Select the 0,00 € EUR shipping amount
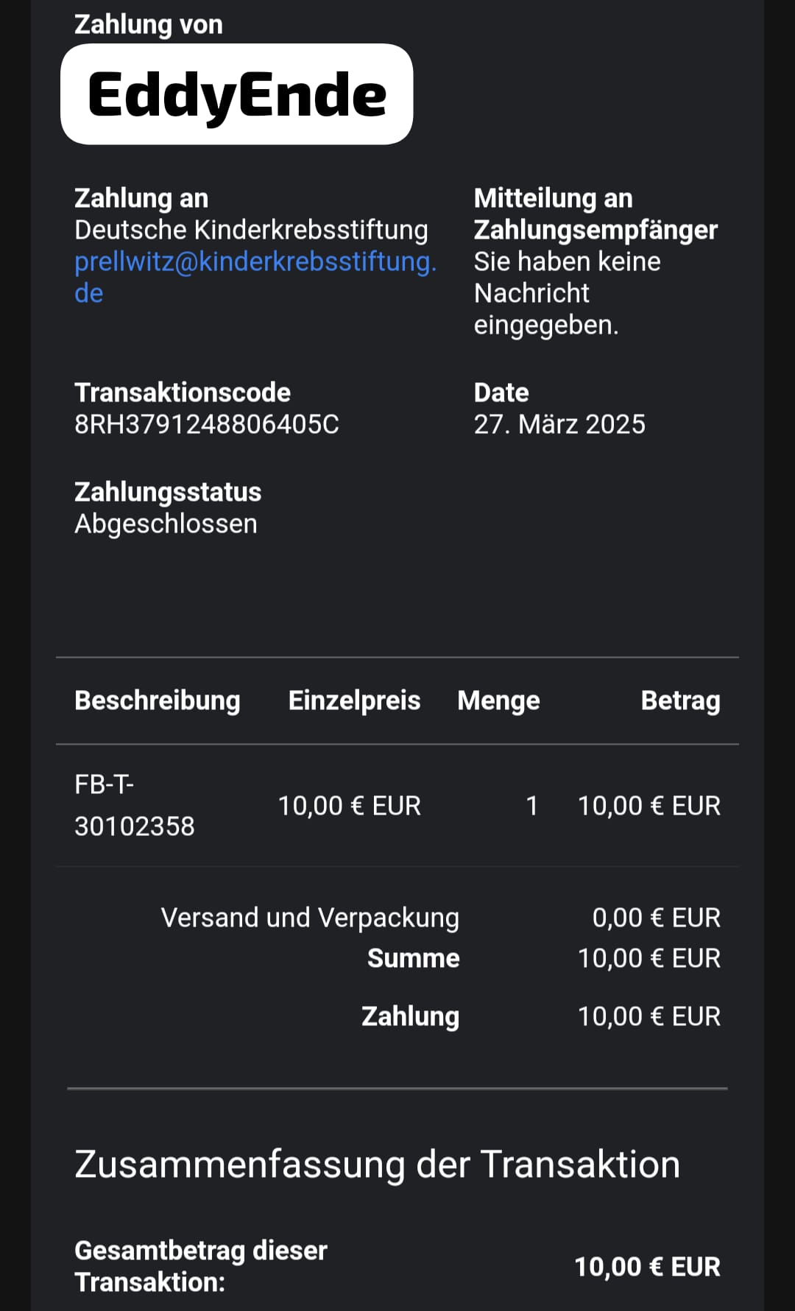 tap(656, 918)
